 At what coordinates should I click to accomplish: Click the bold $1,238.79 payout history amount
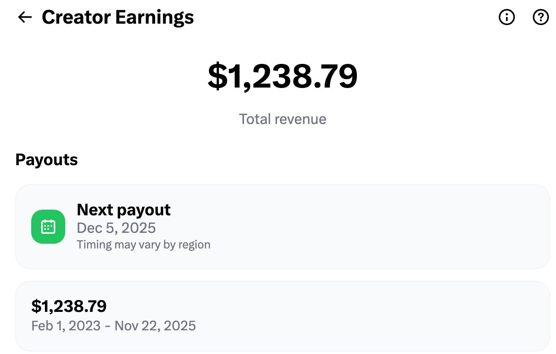point(69,306)
